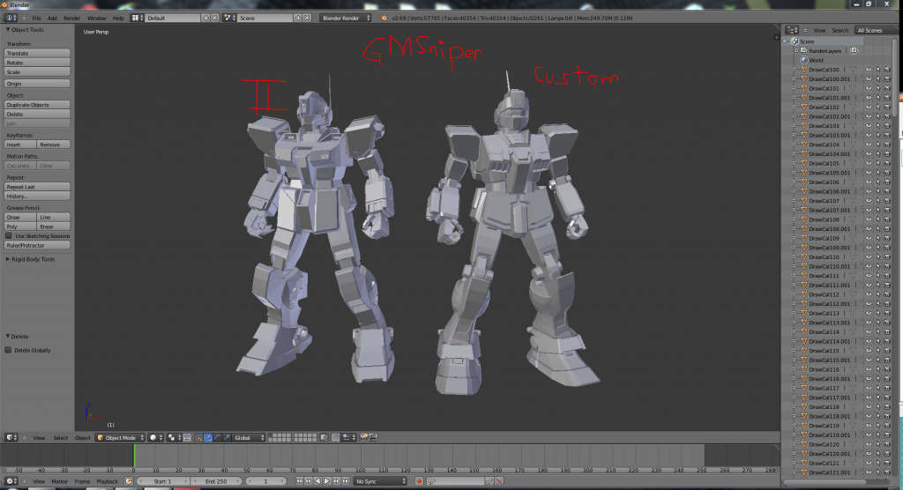
Task: Select the translate manipulator arrow icon
Action: pyautogui.click(x=208, y=438)
